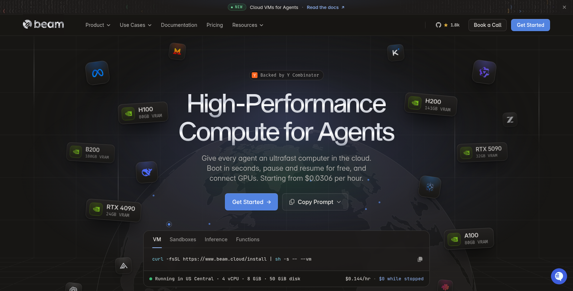Viewport: 573px width, 291px height.
Task: Open the GitHub stars link showing 1.8k
Action: point(448,25)
